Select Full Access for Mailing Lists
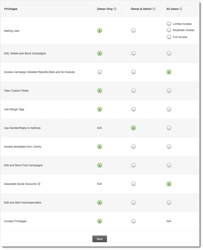The height and width of the screenshot is (250, 203). point(169,37)
